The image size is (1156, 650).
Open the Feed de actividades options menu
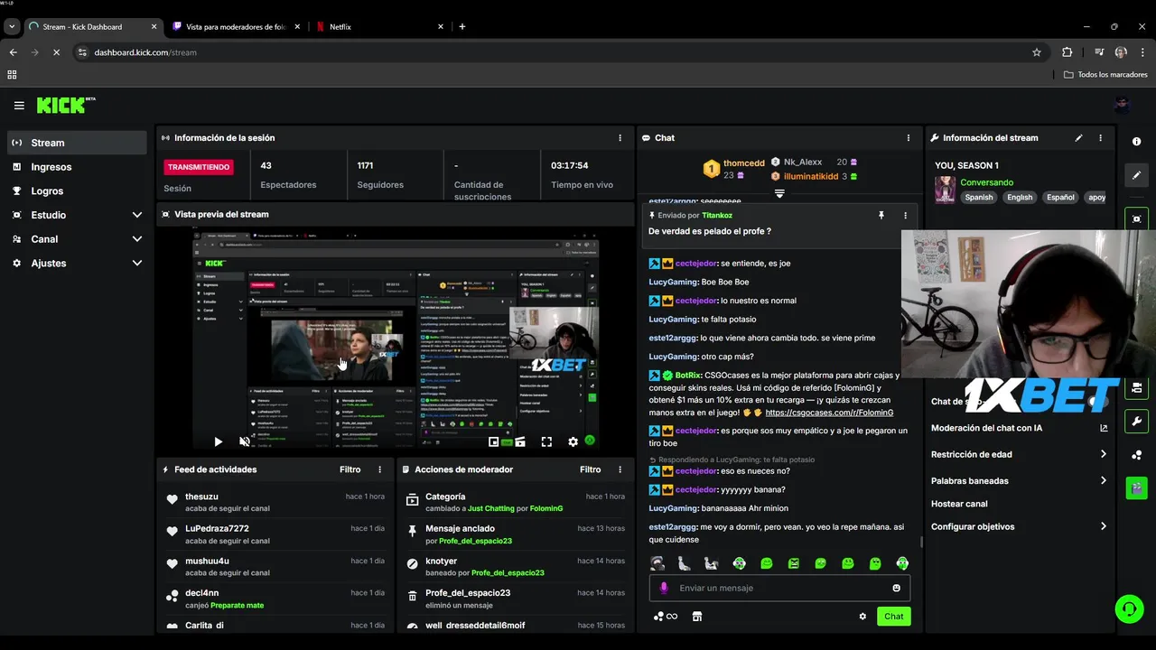click(x=379, y=469)
